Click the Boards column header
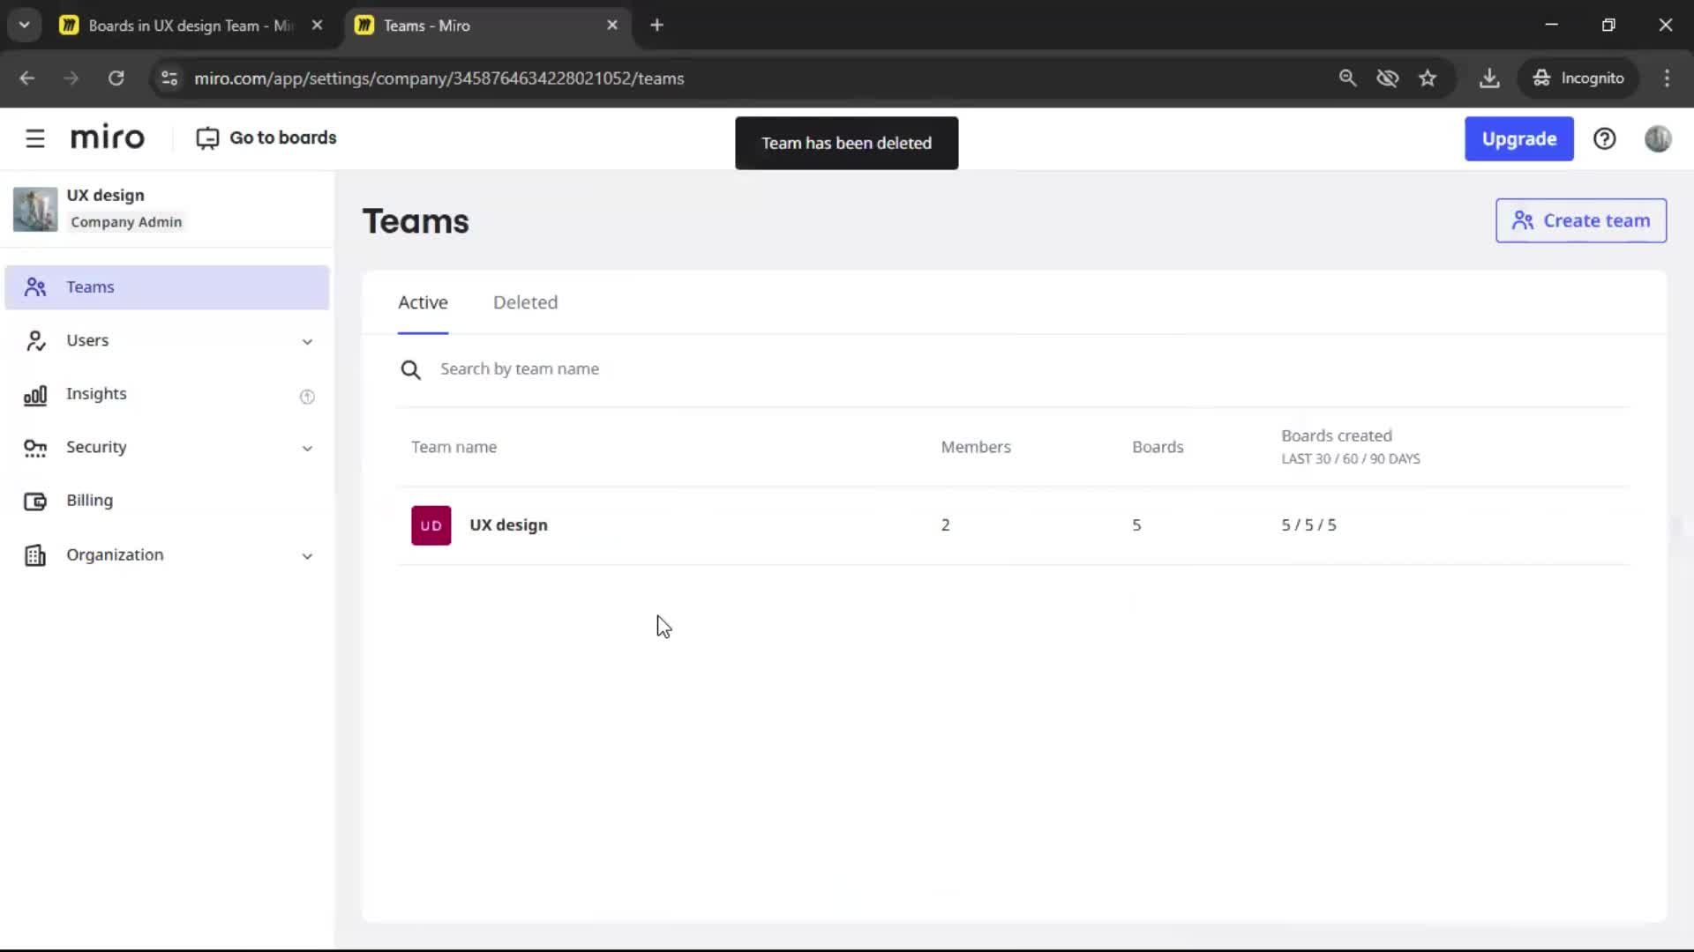The height and width of the screenshot is (952, 1694). (x=1158, y=447)
